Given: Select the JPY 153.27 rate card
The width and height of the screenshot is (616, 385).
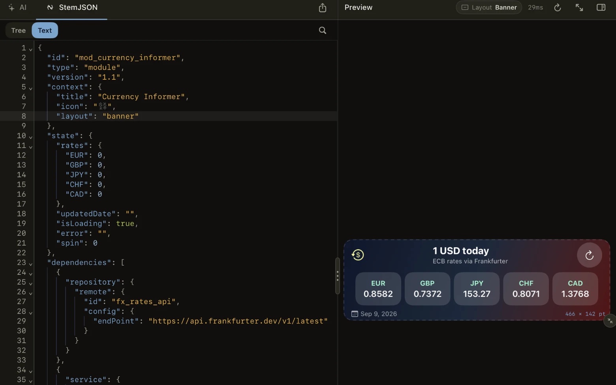Looking at the screenshot, I should click(x=477, y=289).
